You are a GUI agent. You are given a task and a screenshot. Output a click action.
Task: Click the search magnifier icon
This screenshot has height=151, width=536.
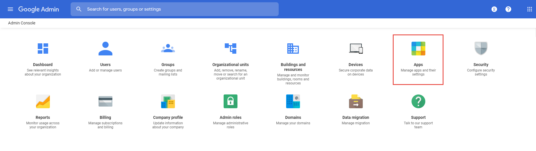point(79,9)
